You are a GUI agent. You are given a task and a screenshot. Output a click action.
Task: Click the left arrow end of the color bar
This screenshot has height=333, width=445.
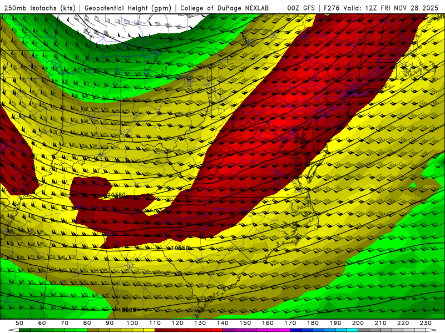[16, 330]
